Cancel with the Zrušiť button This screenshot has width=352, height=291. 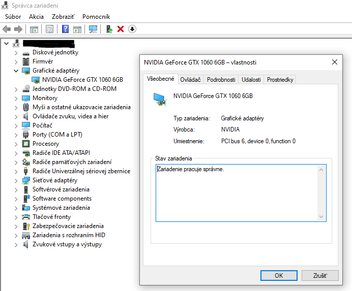320,276
